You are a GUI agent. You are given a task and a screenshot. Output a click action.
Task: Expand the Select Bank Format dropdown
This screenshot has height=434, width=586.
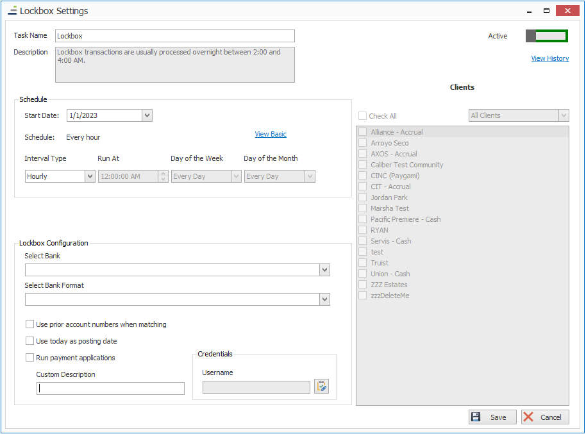pos(324,299)
